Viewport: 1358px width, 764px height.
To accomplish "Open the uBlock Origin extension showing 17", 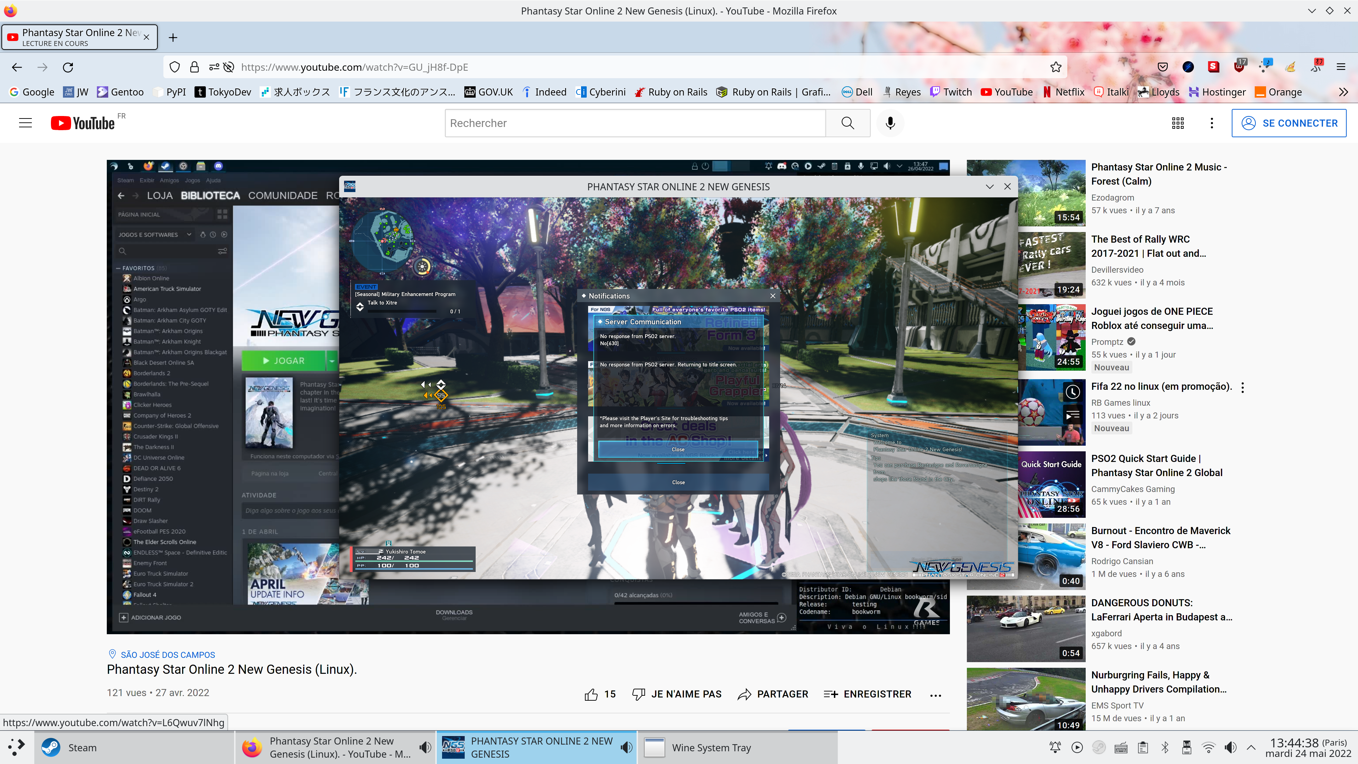I will click(1240, 66).
